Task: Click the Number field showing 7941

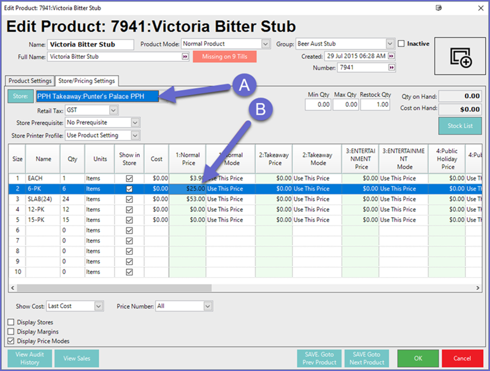Action: [363, 67]
